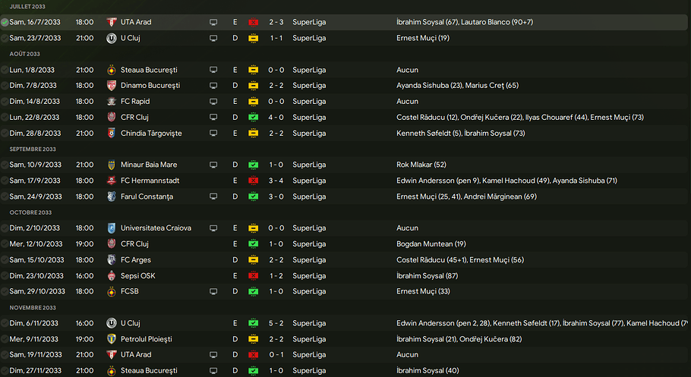Click the TV icon on the Minaur Baia Mare row
The width and height of the screenshot is (691, 377).
click(x=213, y=165)
